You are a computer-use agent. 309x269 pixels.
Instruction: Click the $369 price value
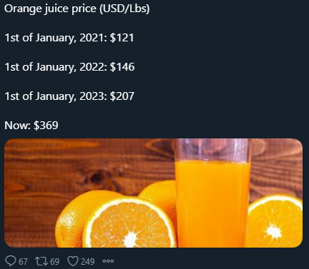point(46,126)
